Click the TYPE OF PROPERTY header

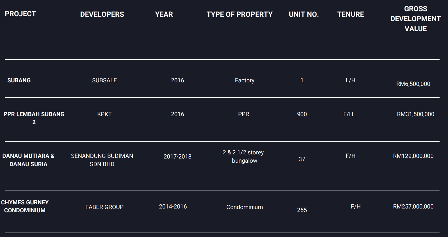pos(239,14)
